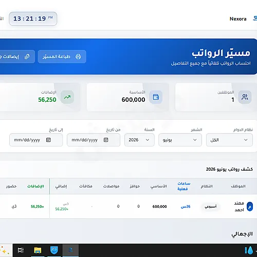Click the من تاريخ date field
Screen dimensions: 257x257
pyautogui.click(x=94, y=140)
